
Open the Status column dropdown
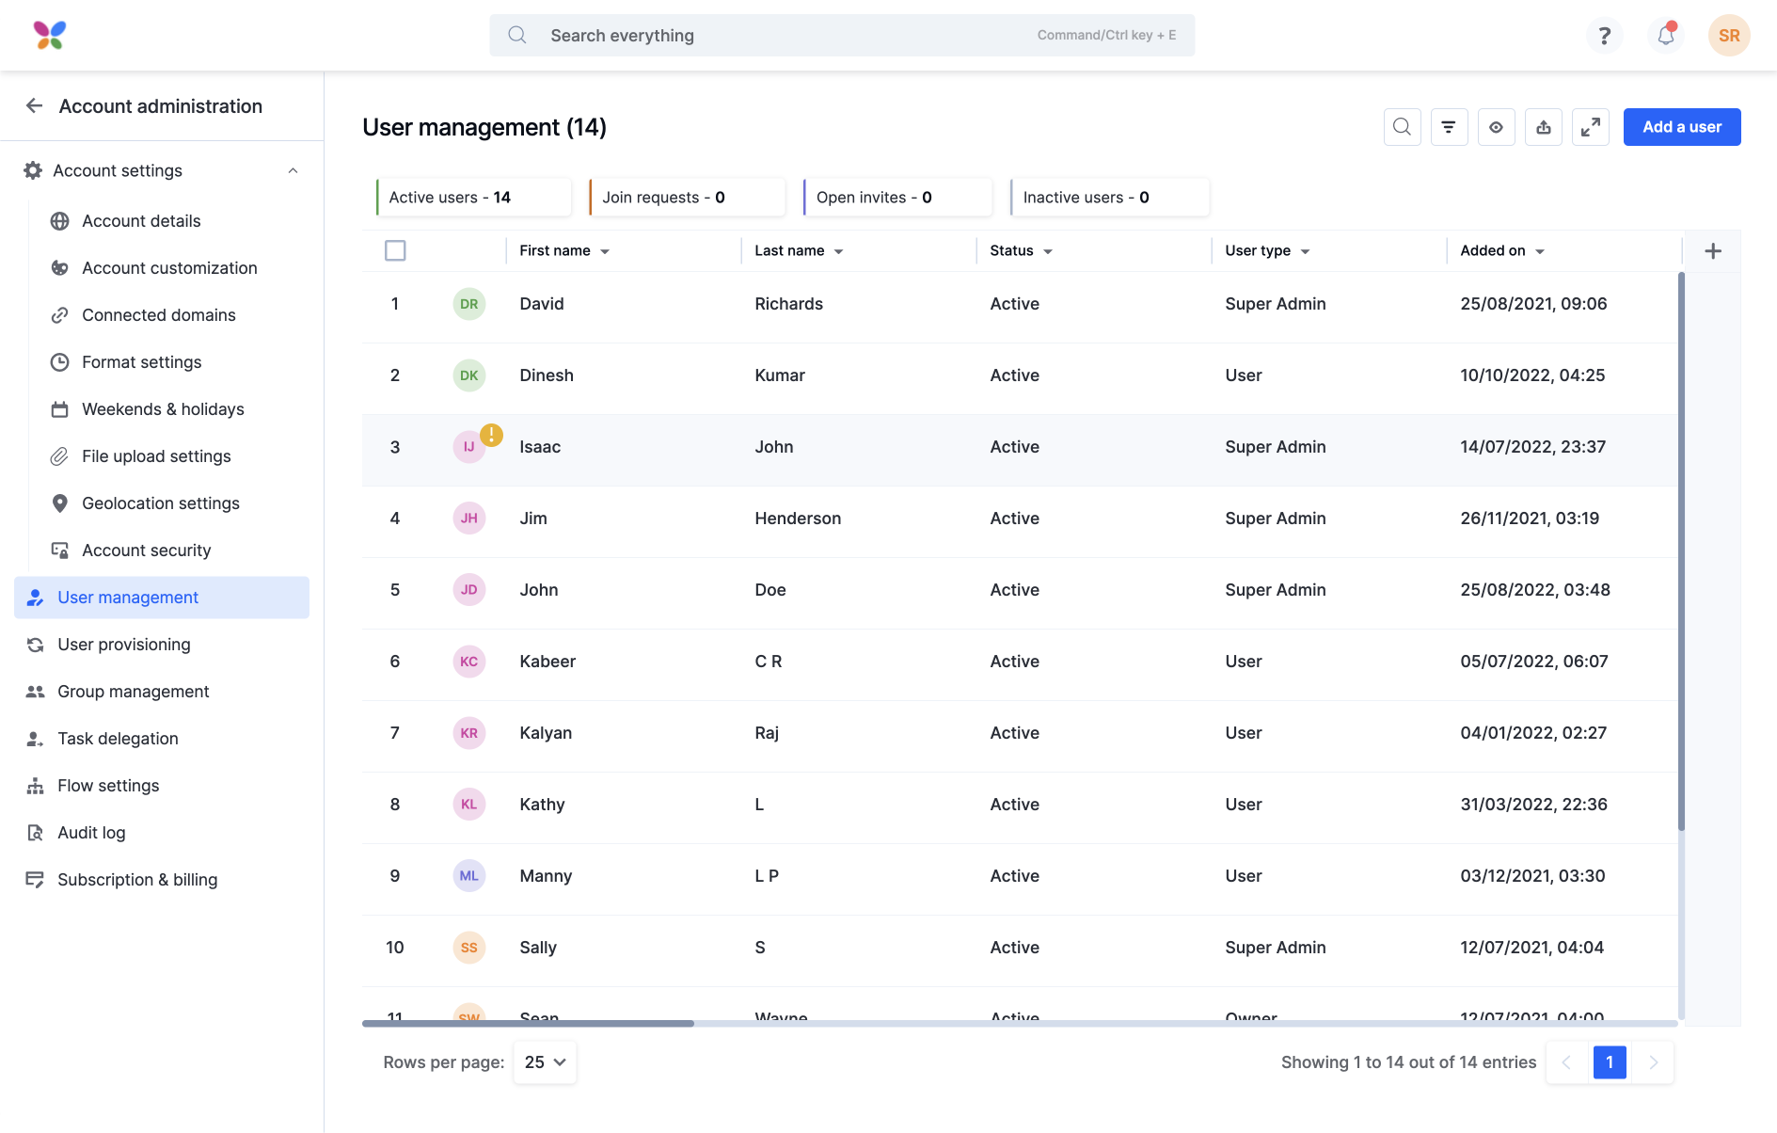(x=1048, y=251)
